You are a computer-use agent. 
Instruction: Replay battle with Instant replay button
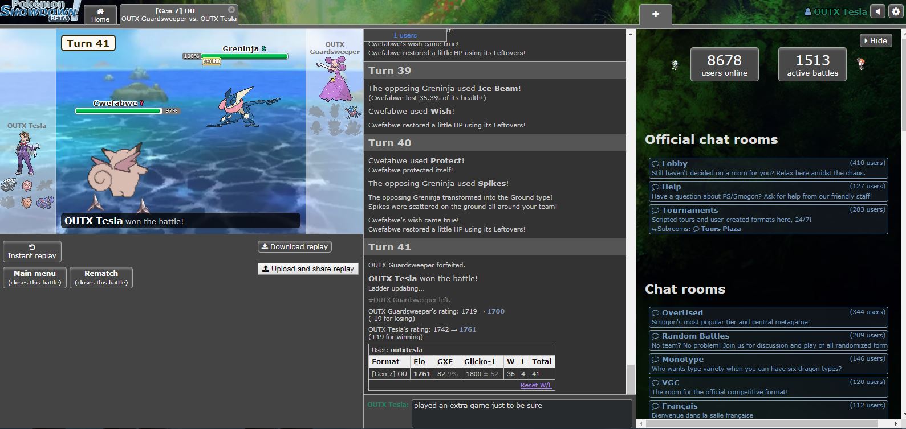pyautogui.click(x=32, y=251)
